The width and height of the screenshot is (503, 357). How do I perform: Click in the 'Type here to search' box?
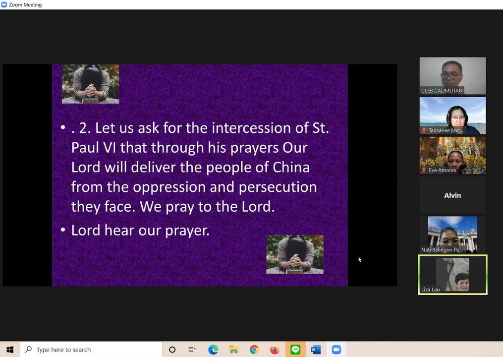coord(94,350)
